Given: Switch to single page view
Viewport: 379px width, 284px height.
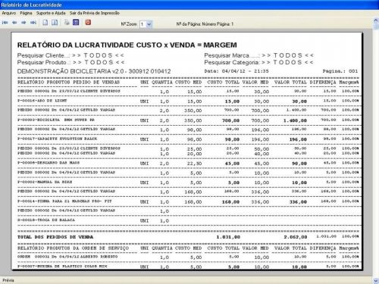Looking at the screenshot, I should (45, 23).
